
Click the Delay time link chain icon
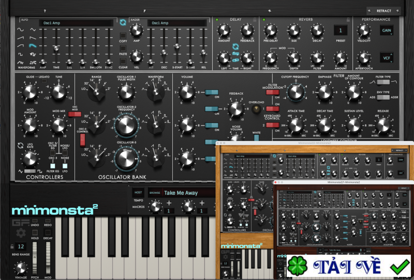pyautogui.click(x=235, y=60)
